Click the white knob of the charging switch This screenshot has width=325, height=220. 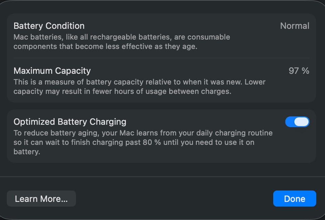[301, 122]
